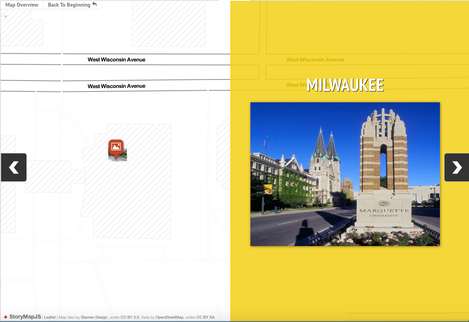Click upper West Wisconsin Avenue map label

[116, 60]
